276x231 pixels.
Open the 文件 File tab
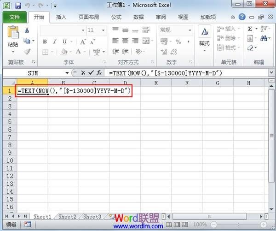click(15, 17)
